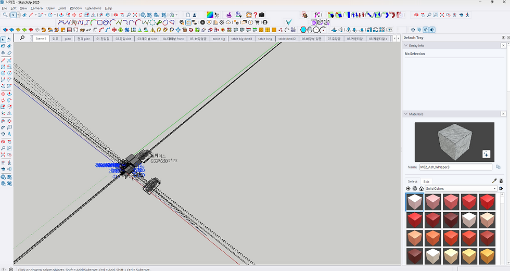The width and height of the screenshot is (510, 271).
Task: Click the red question mark help icon
Action: pyautogui.click(x=256, y=15)
